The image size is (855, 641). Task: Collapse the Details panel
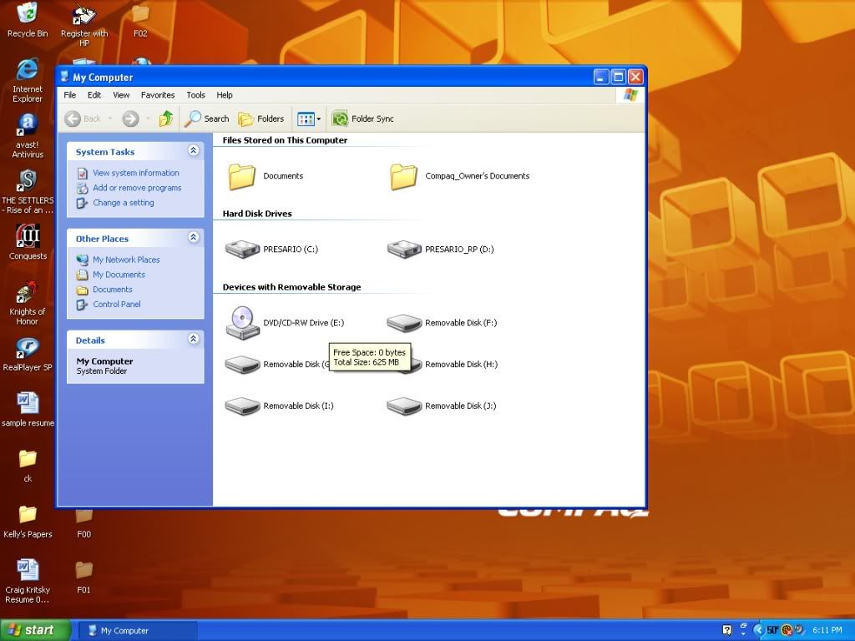[193, 339]
